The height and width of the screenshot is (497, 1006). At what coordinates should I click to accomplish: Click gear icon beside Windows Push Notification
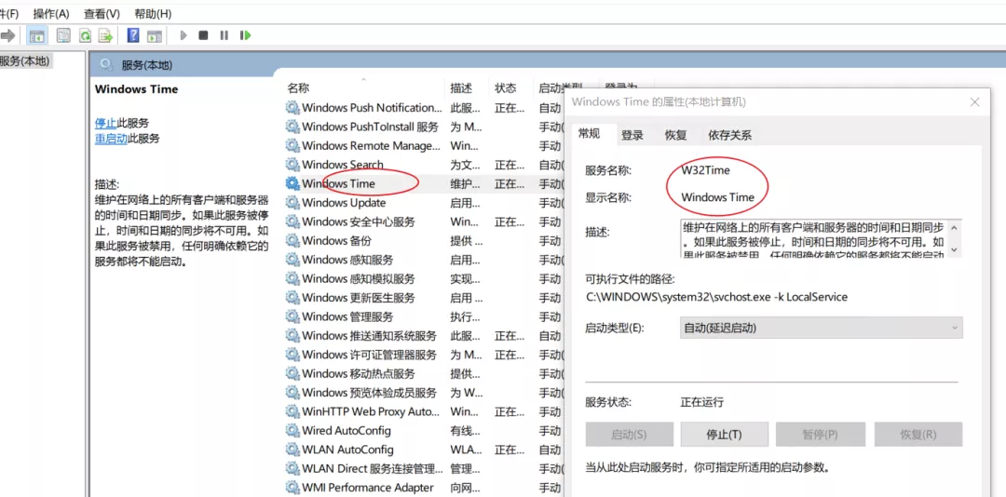[292, 108]
